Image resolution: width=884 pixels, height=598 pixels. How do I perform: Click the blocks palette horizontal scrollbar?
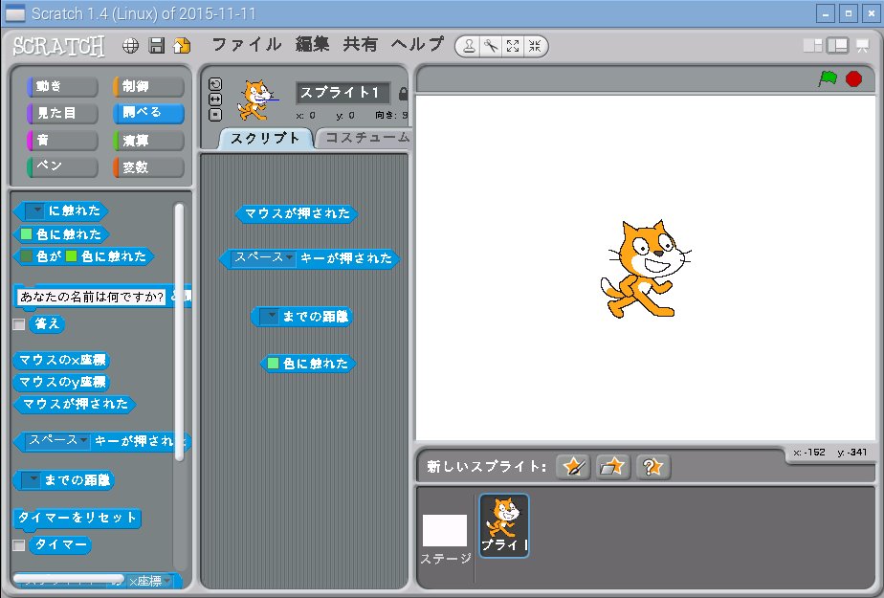click(x=69, y=578)
